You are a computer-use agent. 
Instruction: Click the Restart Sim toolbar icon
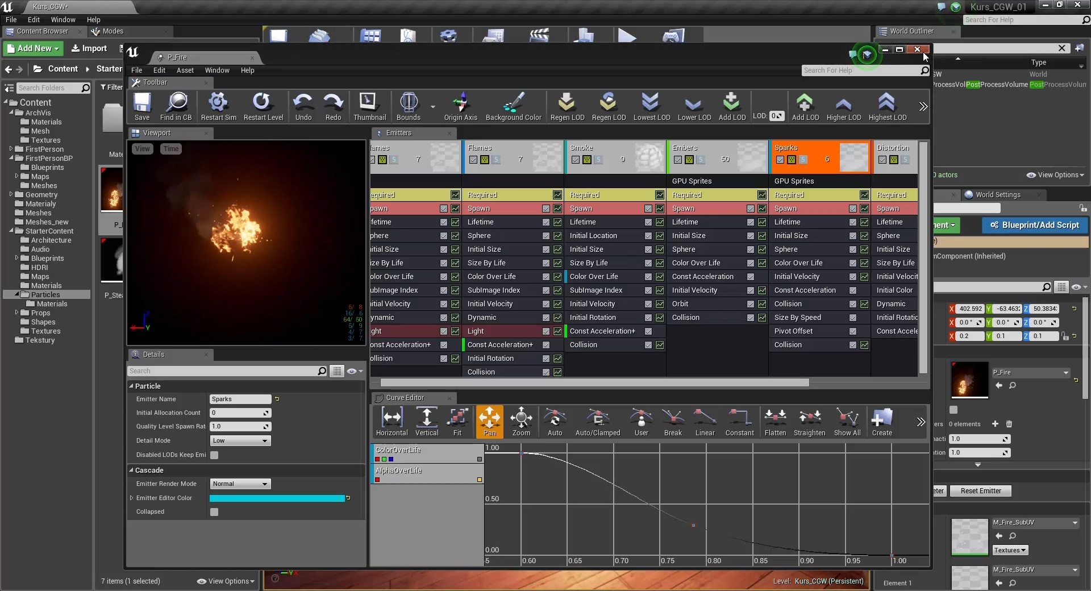click(218, 106)
